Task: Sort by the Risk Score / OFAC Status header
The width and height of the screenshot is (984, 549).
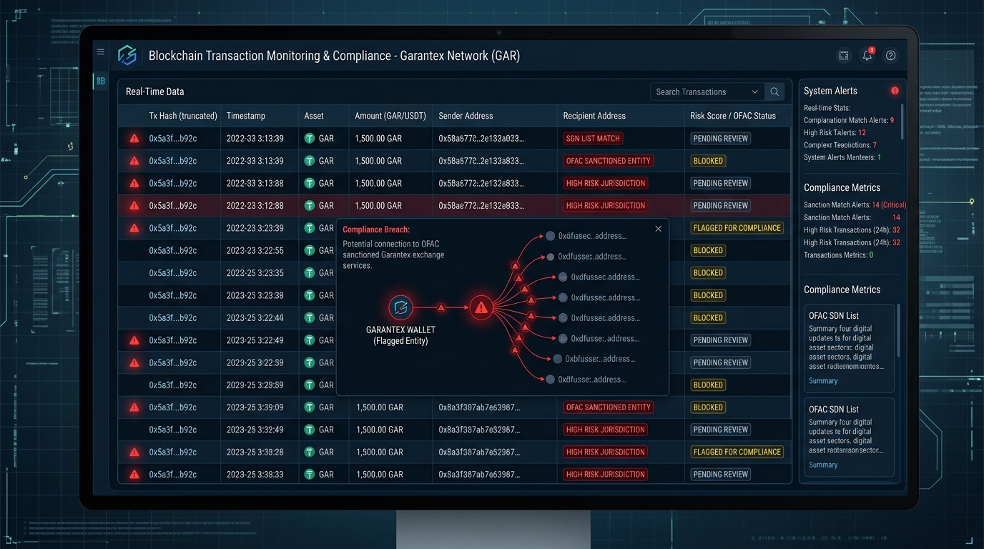Action: tap(733, 116)
